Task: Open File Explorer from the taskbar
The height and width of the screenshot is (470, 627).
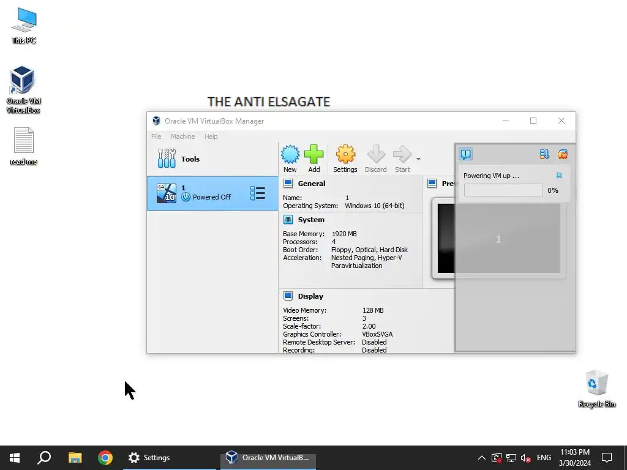Action: [75, 458]
